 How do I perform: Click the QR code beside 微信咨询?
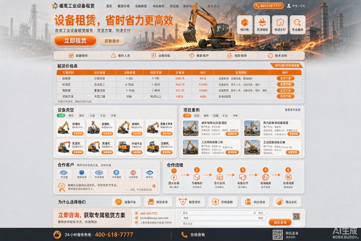tap(278, 235)
